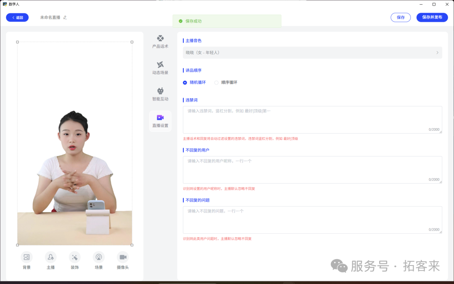454x284 pixels.
Task: Click the chevron arrow in 主播音色 field
Action: (x=437, y=53)
